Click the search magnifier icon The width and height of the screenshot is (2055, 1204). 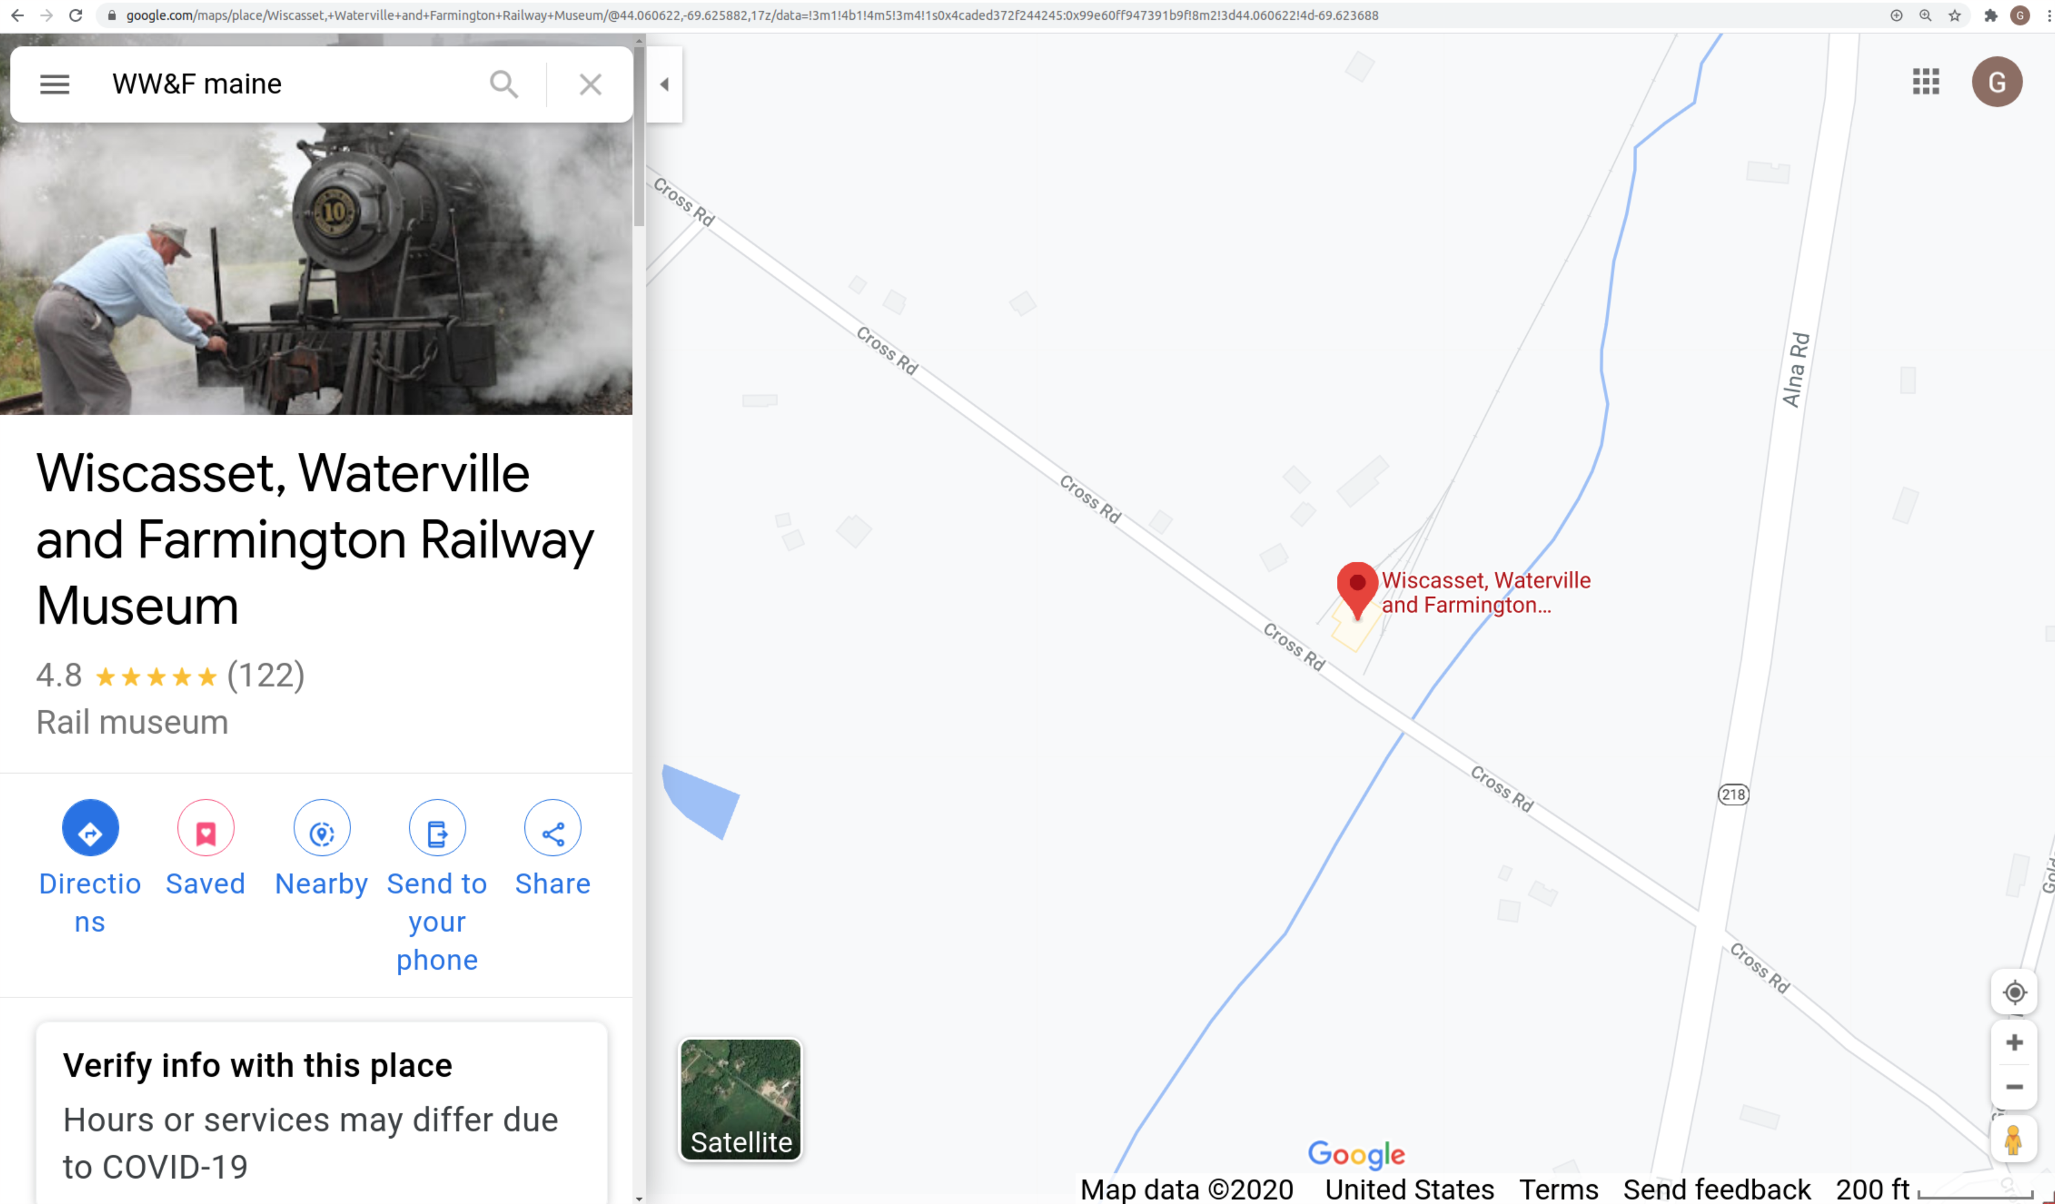pyautogui.click(x=504, y=84)
